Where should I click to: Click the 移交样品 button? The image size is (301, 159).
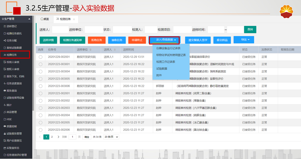pos(222,40)
